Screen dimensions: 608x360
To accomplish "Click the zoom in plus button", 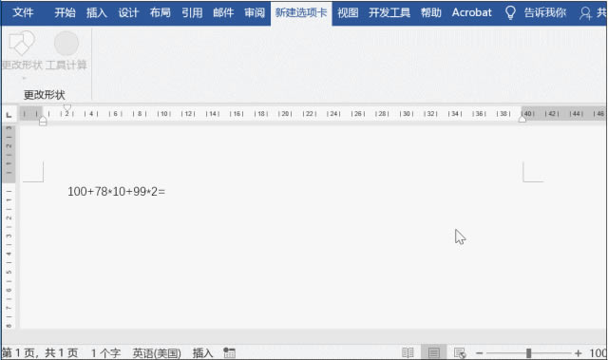I will (579, 353).
